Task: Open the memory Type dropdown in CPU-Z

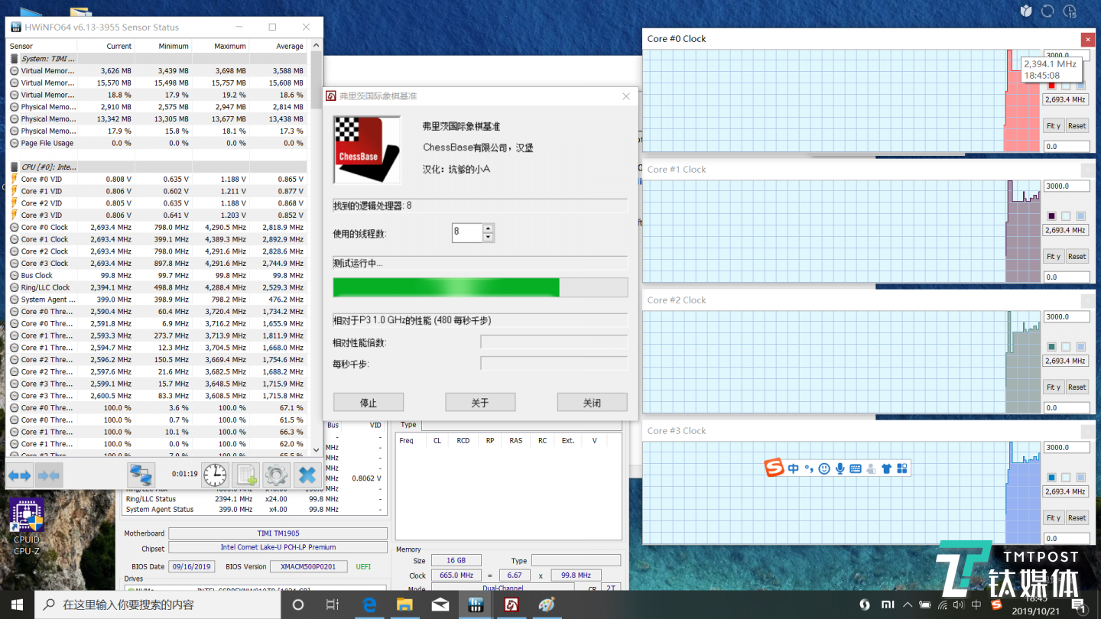Action: click(x=576, y=560)
